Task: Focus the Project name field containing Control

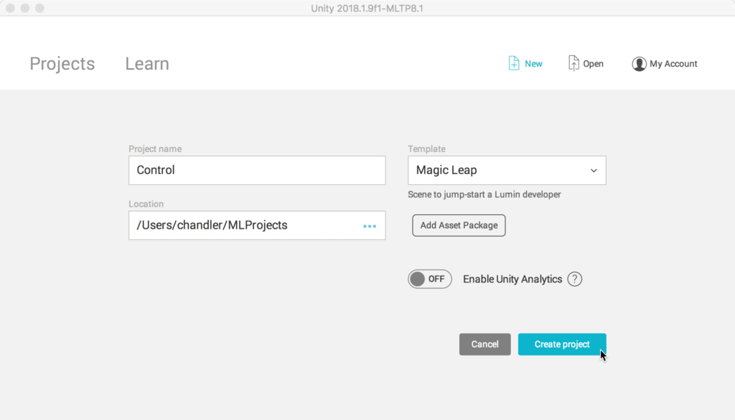Action: tap(257, 171)
